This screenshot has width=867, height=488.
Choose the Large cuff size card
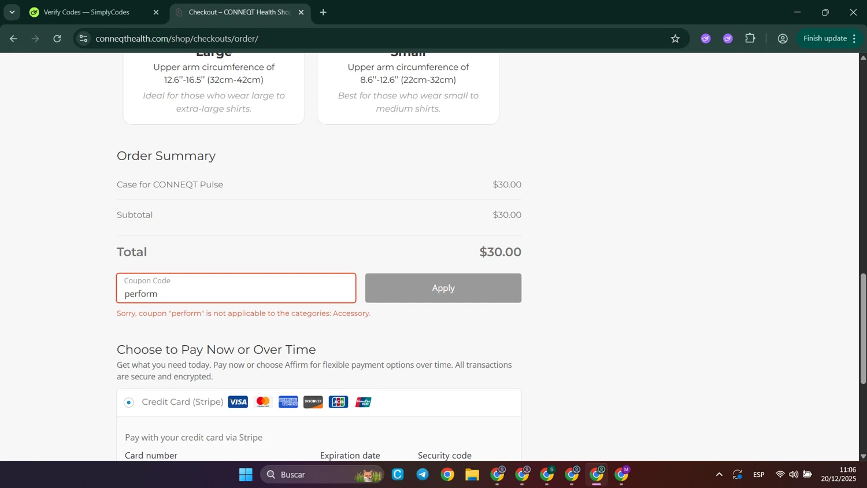click(x=214, y=88)
